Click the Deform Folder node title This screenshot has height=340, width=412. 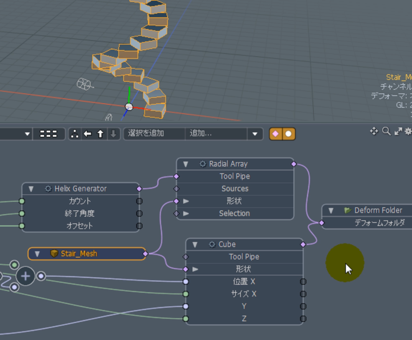pyautogui.click(x=378, y=210)
